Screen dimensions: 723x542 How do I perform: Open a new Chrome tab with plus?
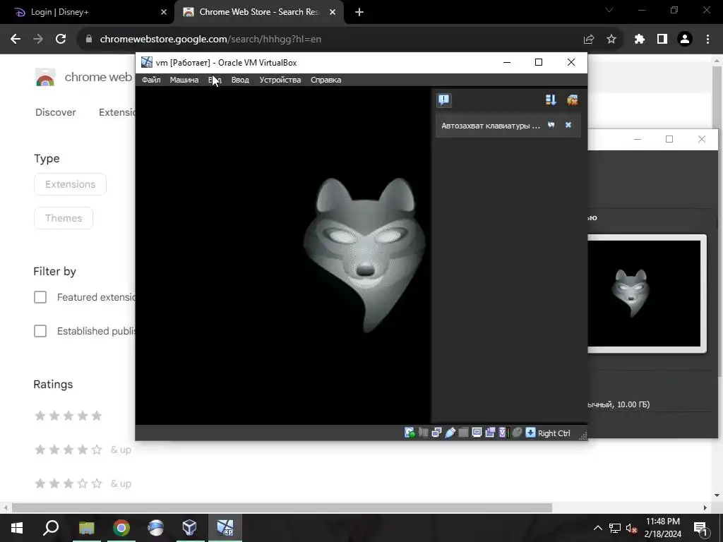(x=359, y=12)
